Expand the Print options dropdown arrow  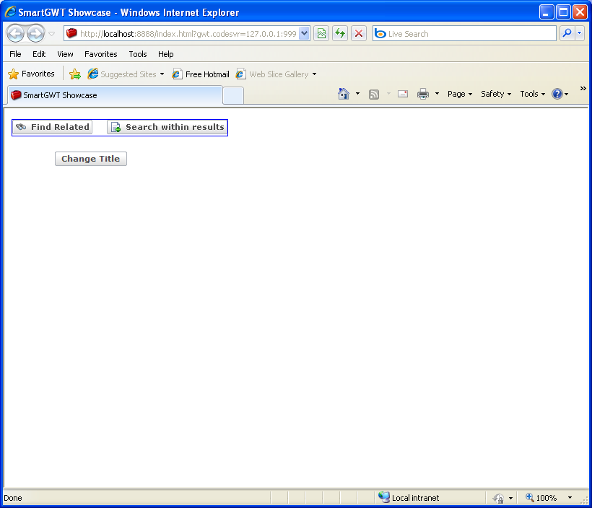pyautogui.click(x=437, y=94)
